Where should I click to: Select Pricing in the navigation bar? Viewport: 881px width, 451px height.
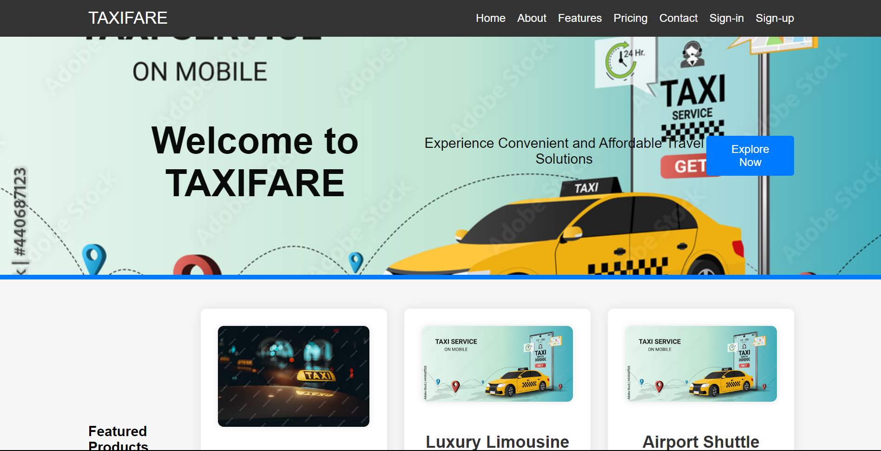pyautogui.click(x=630, y=18)
